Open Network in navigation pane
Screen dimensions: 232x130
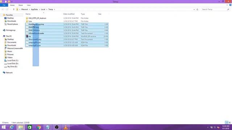pos(9,73)
